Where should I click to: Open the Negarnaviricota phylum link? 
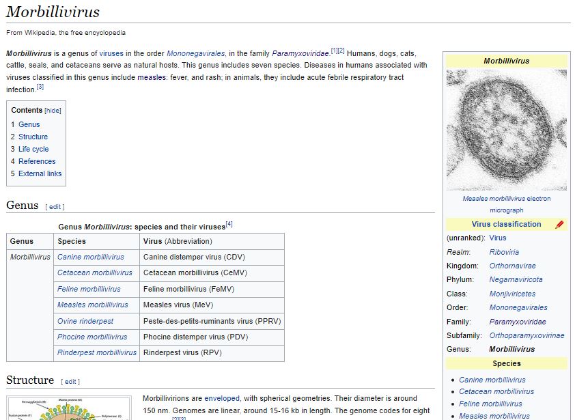point(516,280)
